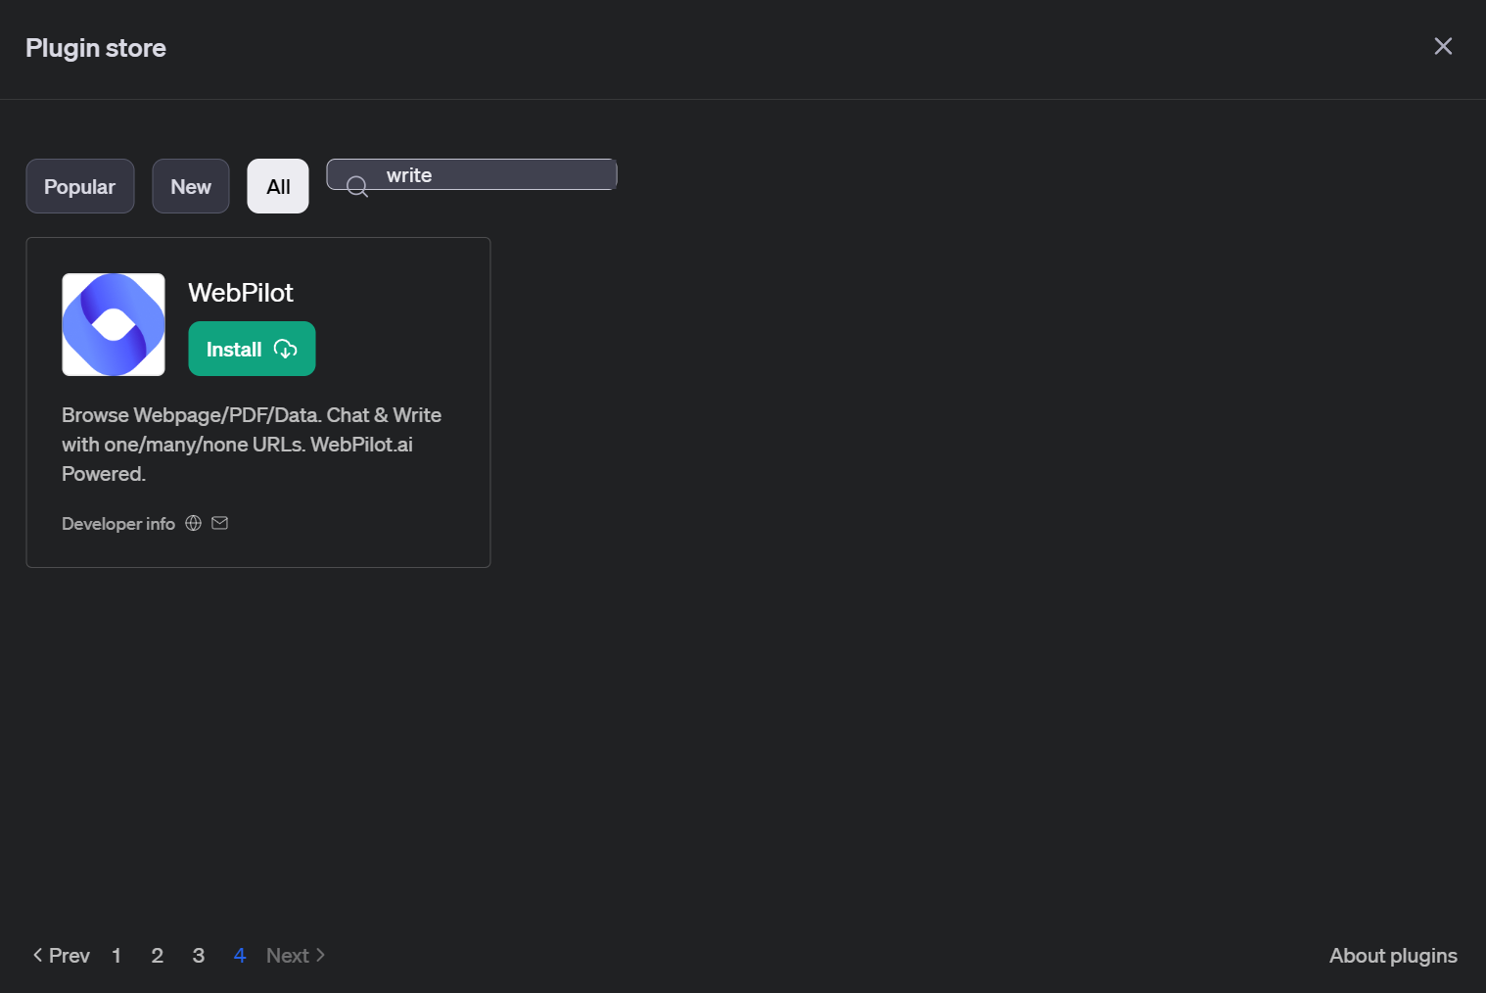The height and width of the screenshot is (993, 1486).
Task: Click the magnifying glass search icon
Action: click(357, 186)
